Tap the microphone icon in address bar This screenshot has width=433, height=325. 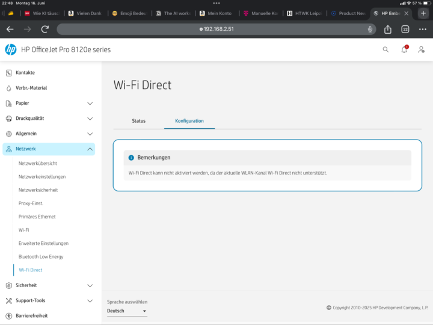pos(370,29)
